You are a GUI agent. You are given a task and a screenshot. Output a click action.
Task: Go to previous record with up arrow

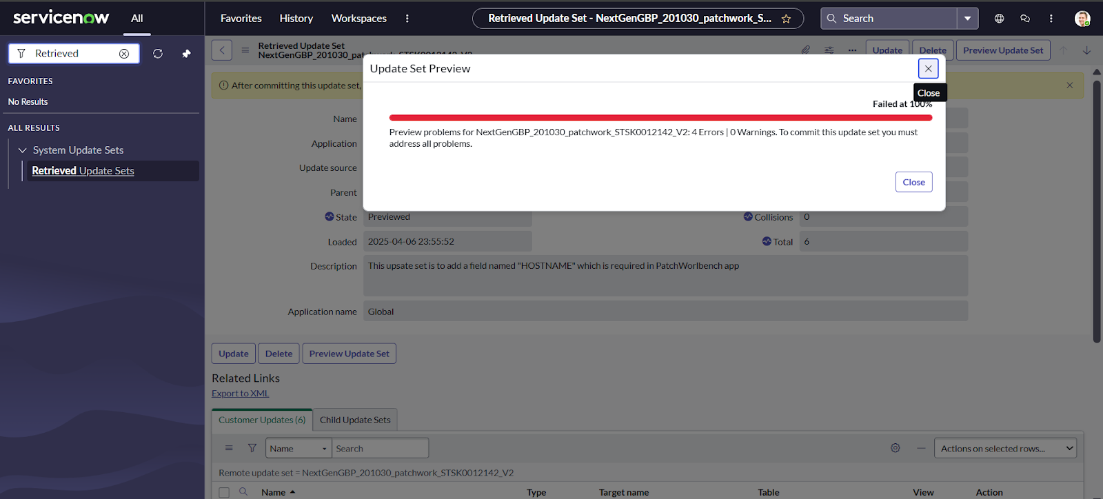(1064, 50)
